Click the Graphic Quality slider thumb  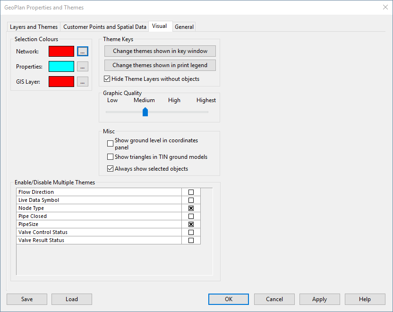tap(145, 112)
